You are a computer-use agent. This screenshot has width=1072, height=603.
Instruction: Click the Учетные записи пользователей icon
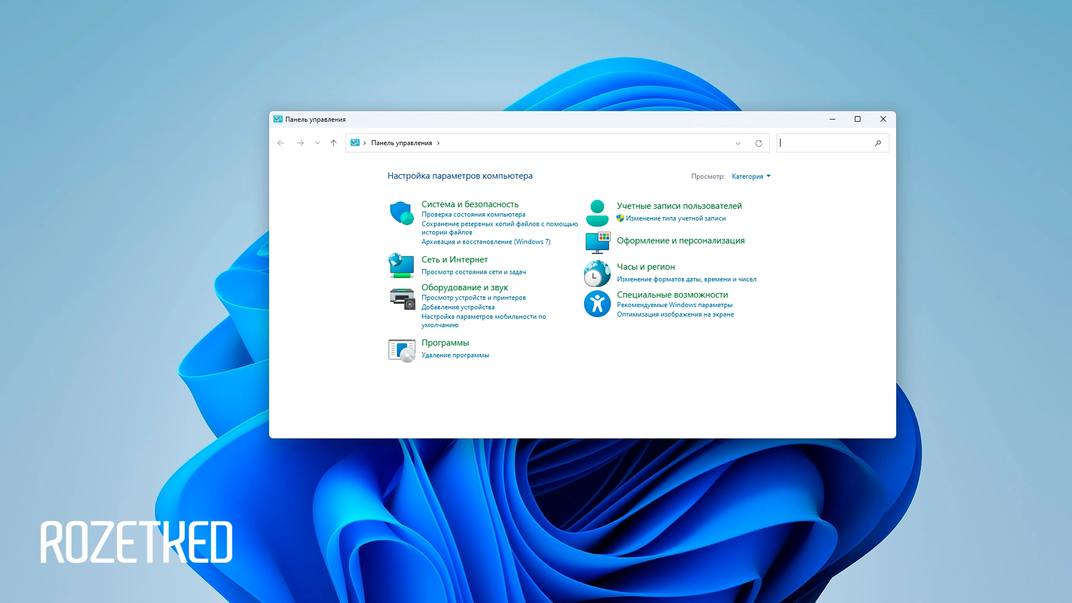597,212
